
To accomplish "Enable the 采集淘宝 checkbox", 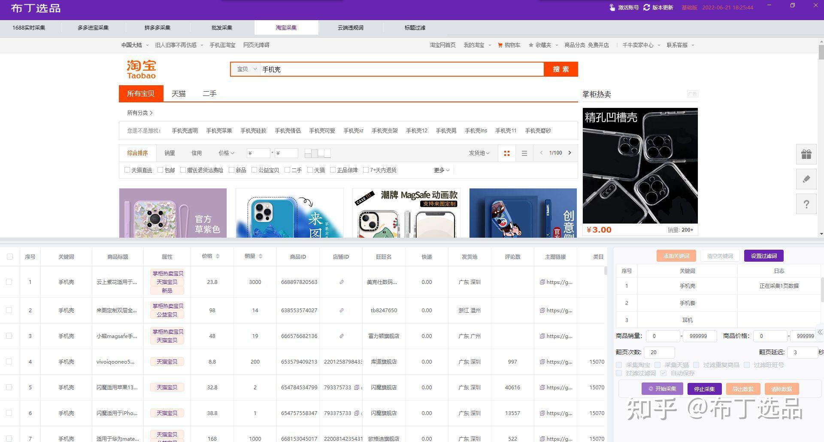I will (619, 365).
